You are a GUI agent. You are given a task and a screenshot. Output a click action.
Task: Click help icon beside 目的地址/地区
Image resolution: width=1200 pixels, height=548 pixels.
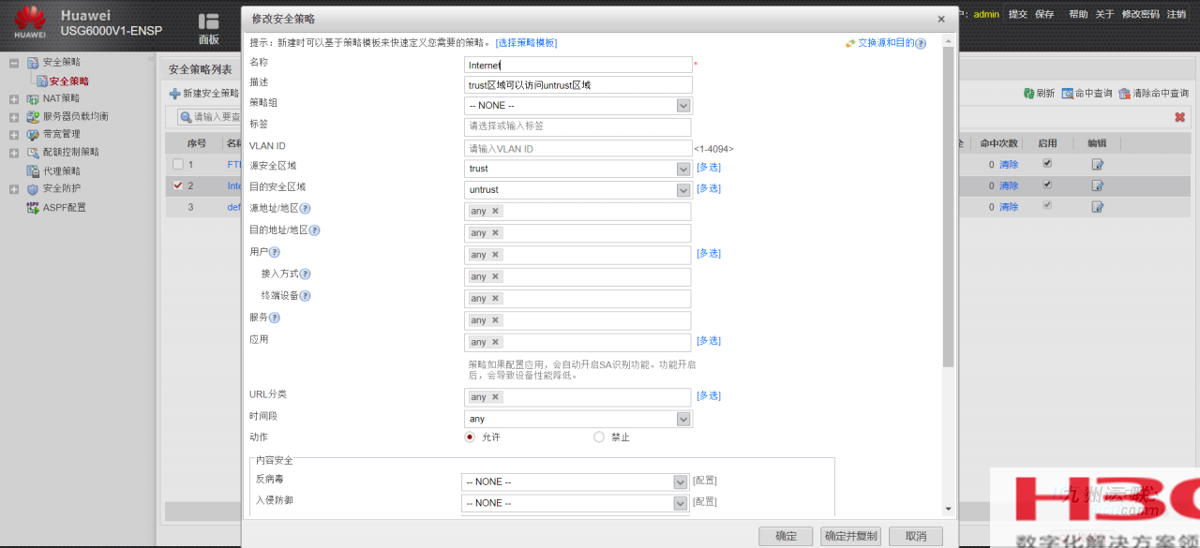tap(315, 230)
